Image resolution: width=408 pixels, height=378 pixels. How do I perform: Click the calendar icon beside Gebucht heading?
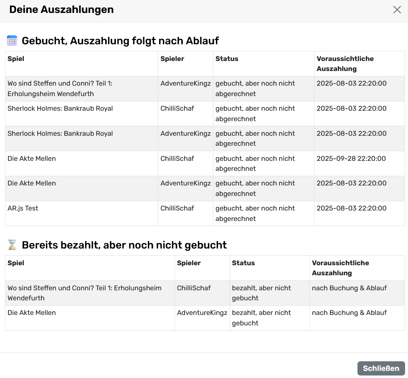(12, 41)
